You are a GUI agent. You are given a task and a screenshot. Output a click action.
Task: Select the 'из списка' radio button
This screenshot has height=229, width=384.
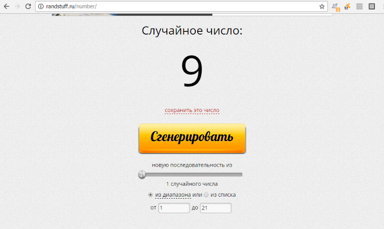click(206, 195)
